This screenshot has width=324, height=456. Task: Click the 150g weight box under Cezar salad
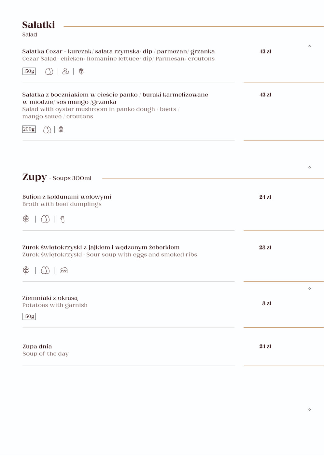[29, 71]
